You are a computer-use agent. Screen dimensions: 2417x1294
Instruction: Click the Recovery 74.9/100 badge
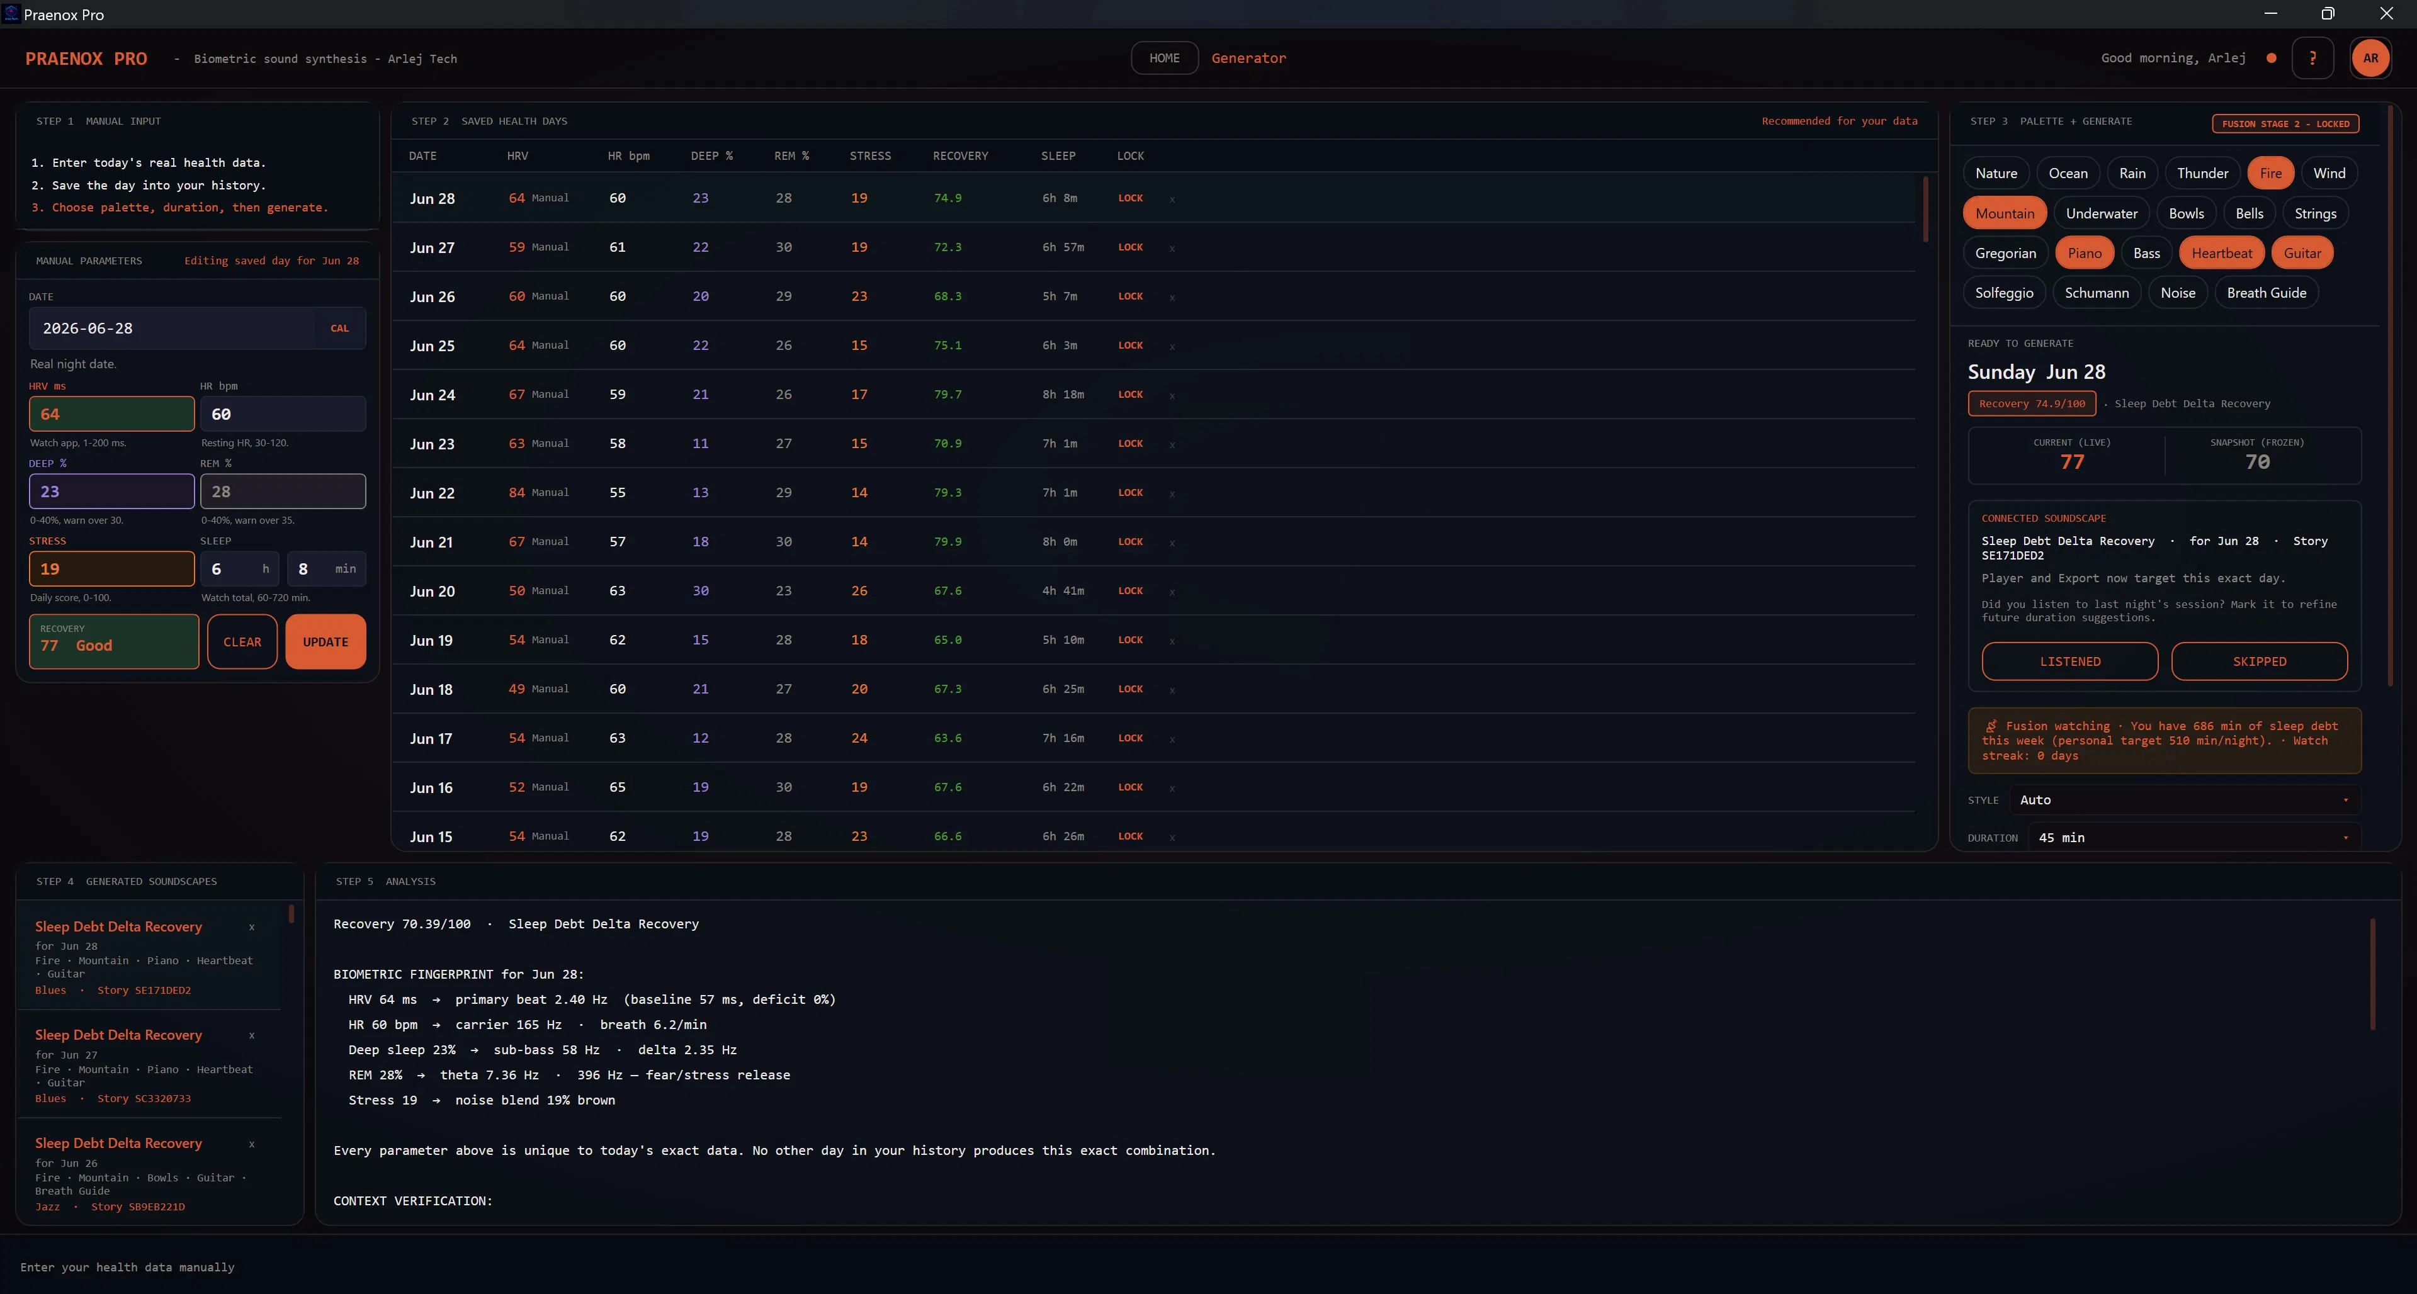(2031, 403)
